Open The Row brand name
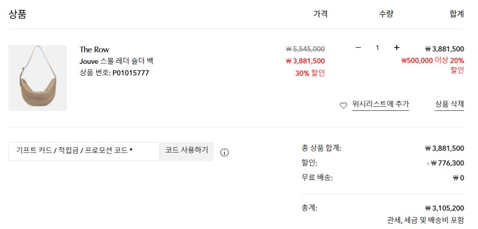478x229 pixels. click(94, 49)
